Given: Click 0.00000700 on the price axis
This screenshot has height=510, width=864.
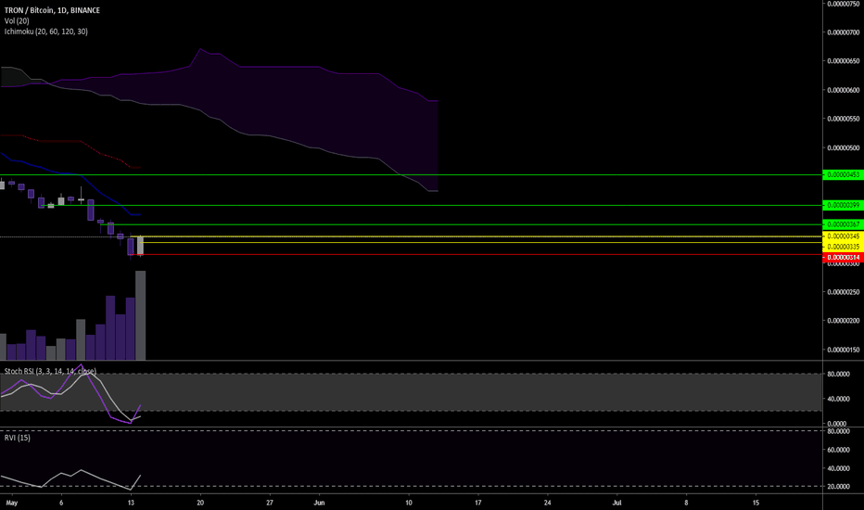Looking at the screenshot, I should [x=843, y=32].
